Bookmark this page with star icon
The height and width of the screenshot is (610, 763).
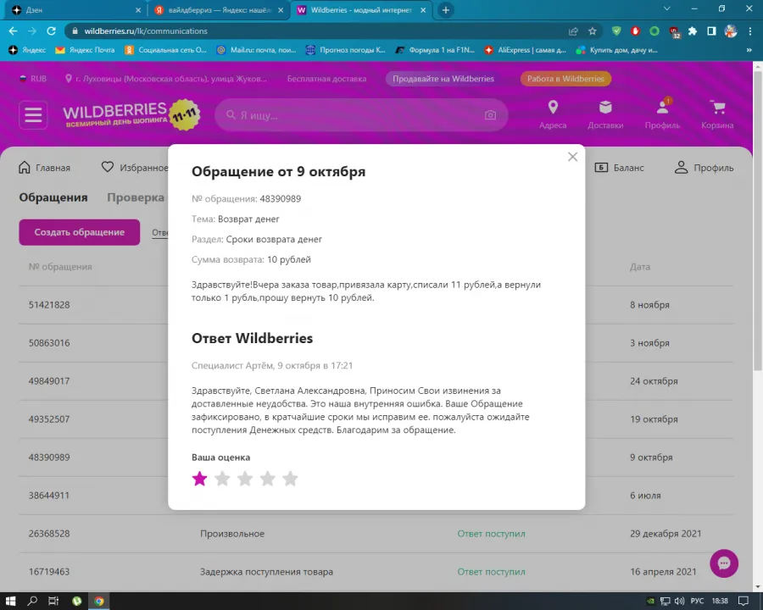(593, 31)
